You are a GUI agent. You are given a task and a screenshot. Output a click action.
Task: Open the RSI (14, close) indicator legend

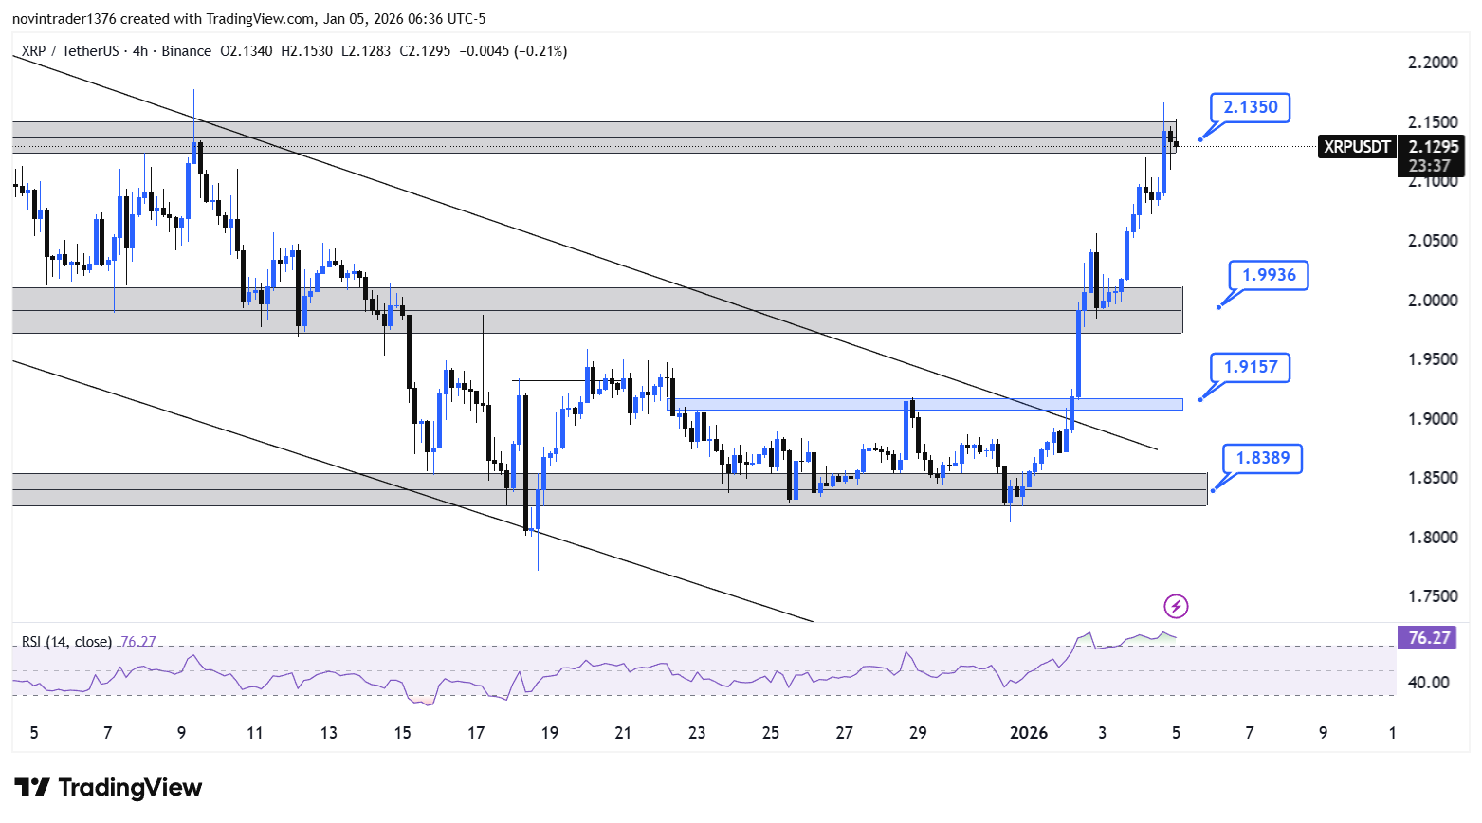point(66,642)
